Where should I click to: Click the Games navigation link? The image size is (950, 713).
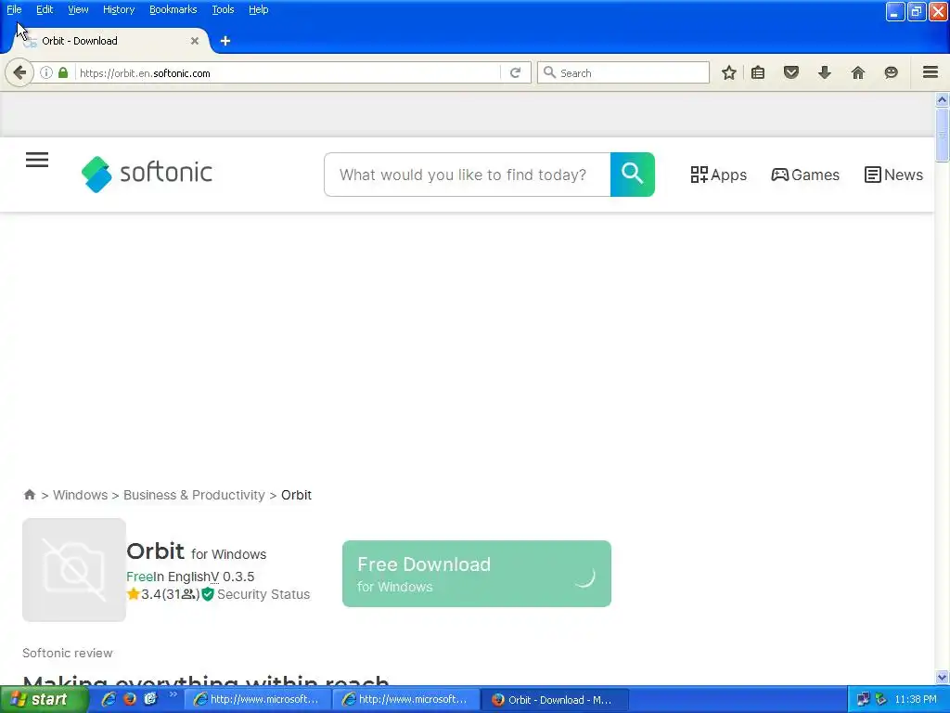tap(805, 175)
